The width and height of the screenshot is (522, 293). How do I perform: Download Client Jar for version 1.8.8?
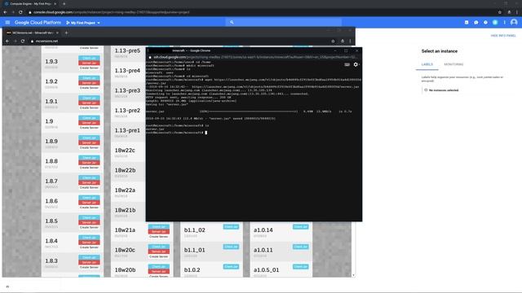tap(89, 157)
